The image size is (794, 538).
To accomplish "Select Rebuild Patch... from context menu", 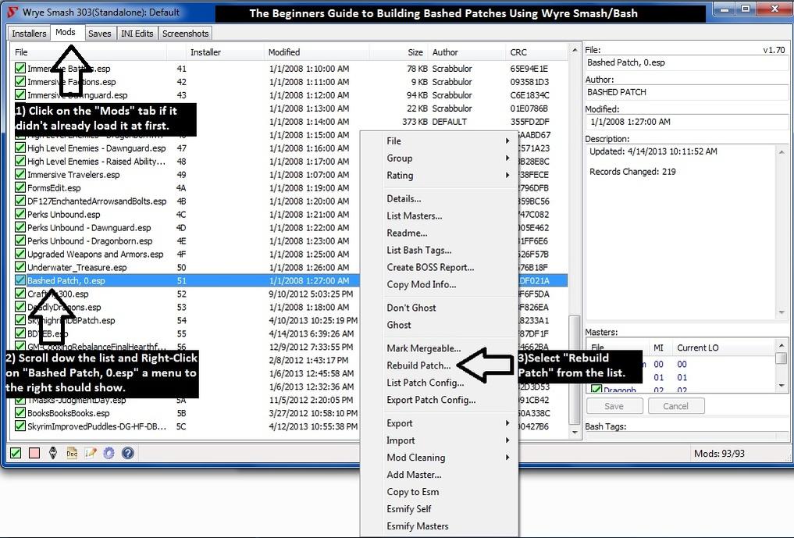I will point(418,365).
